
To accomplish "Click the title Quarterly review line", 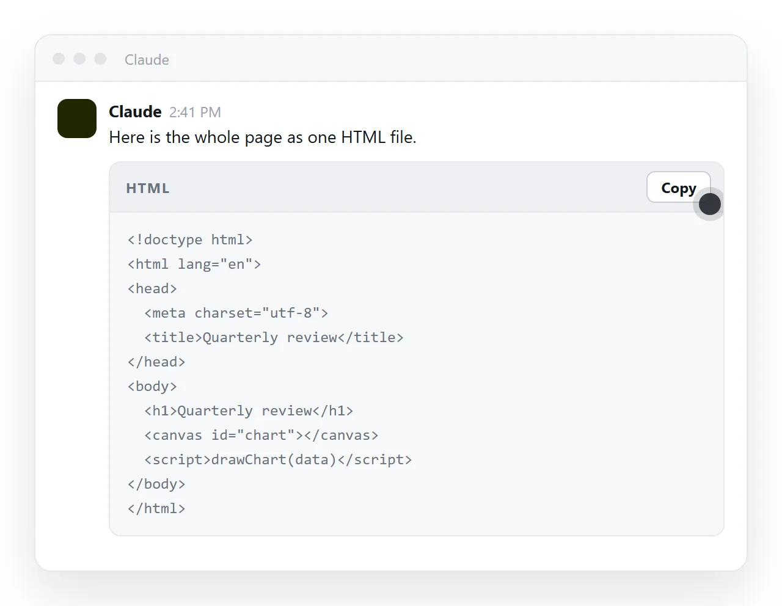I will (x=274, y=337).
